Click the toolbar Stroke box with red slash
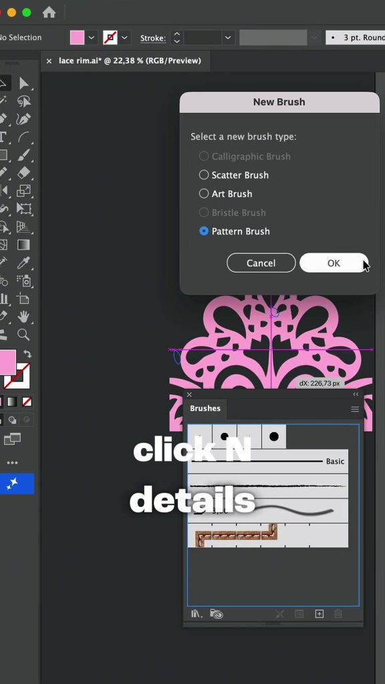Image resolution: width=385 pixels, height=684 pixels. point(17,375)
